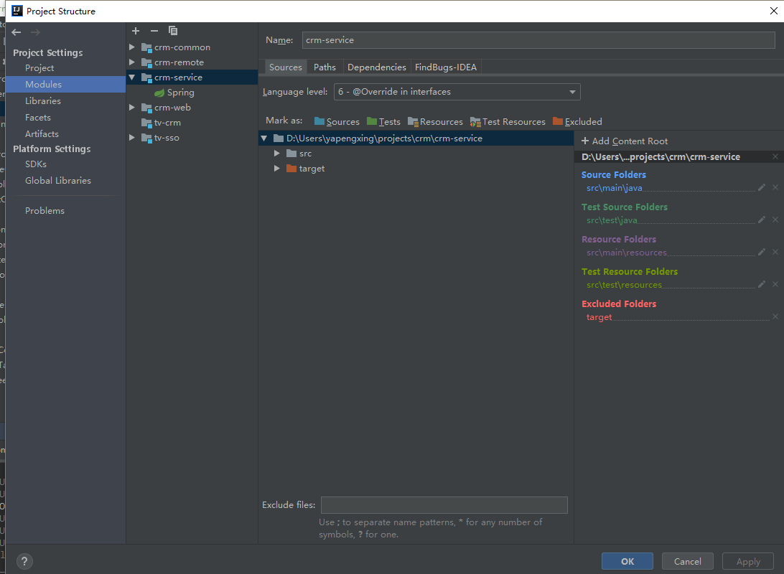Unmark src\main\java source folder
The image size is (784, 574).
775,187
